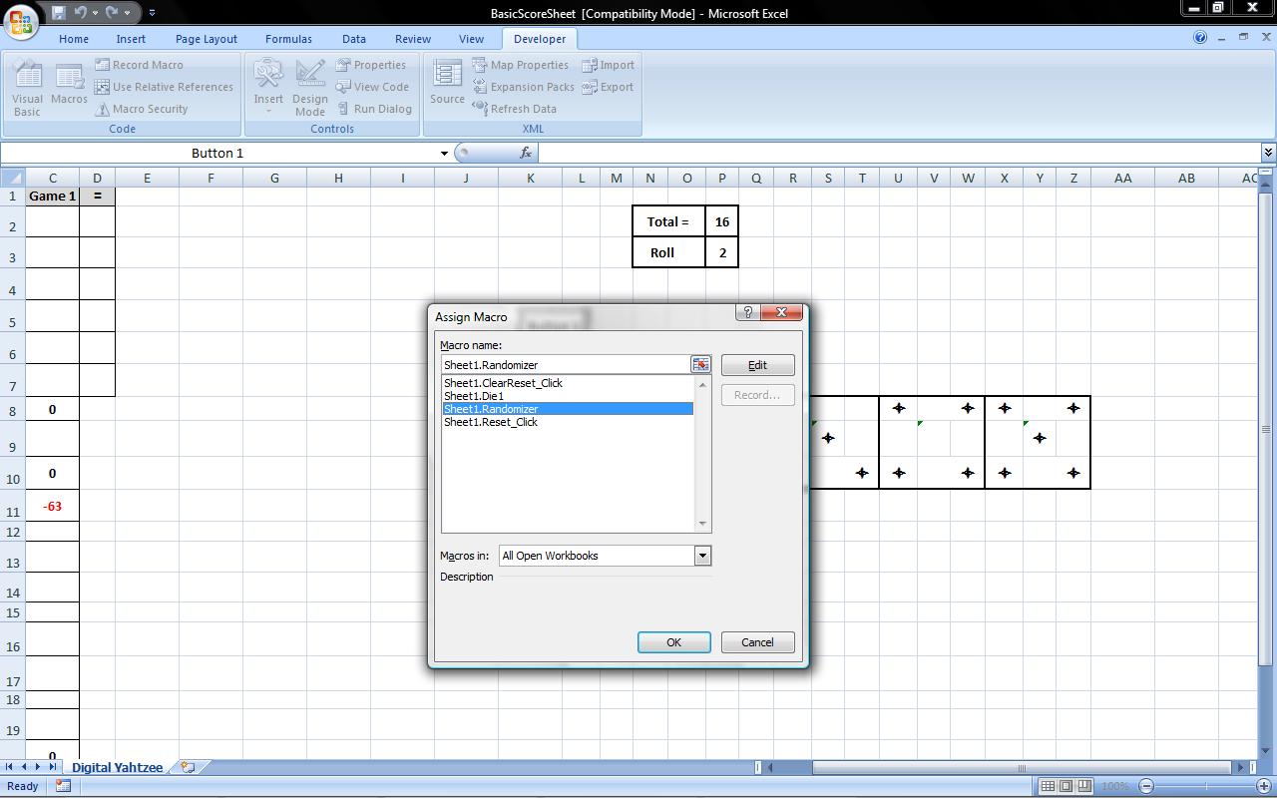Go to the Formulas tab

point(288,39)
